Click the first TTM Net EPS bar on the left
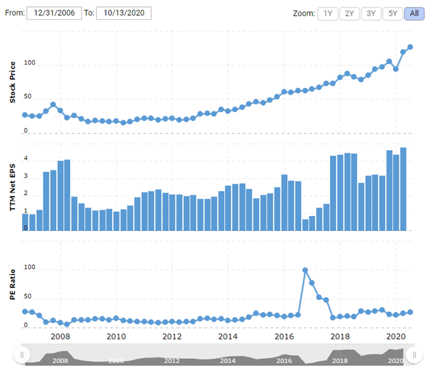 [x=25, y=222]
